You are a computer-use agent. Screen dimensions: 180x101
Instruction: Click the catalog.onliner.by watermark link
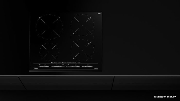(x=165, y=97)
